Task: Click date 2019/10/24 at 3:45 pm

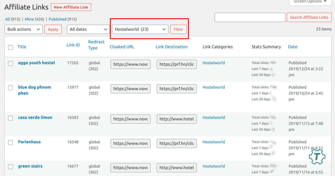Action: click(306, 96)
